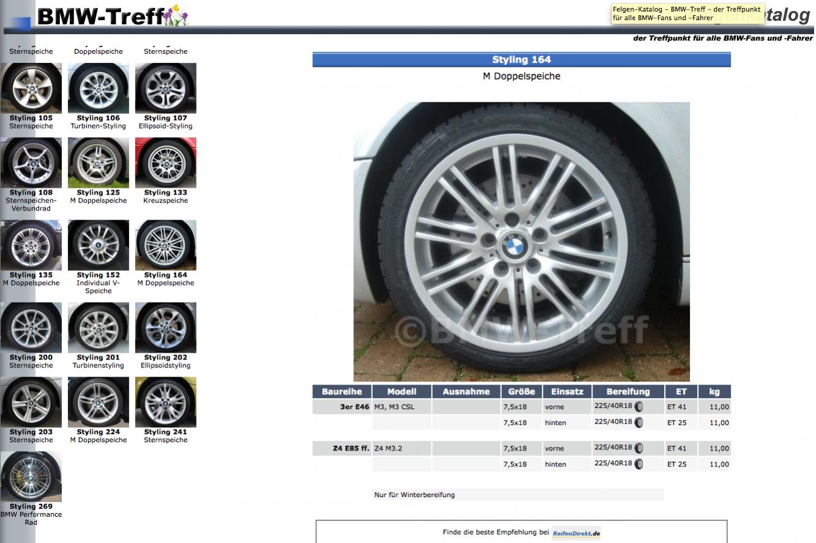
Task: Click the "Styling 269" text label
Action: tap(31, 506)
